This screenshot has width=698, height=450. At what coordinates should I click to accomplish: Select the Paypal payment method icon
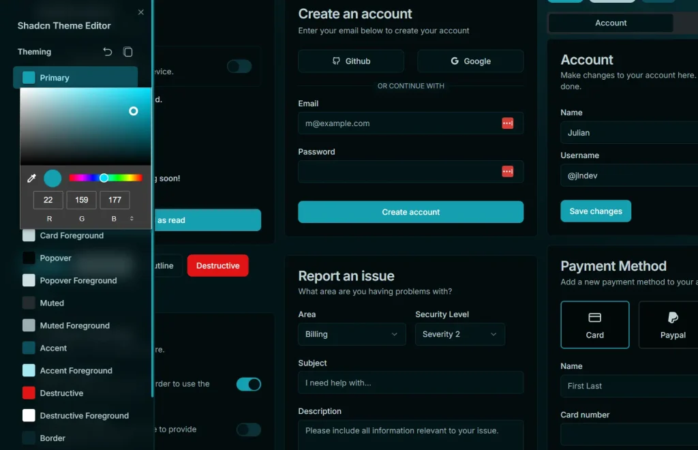click(x=673, y=316)
